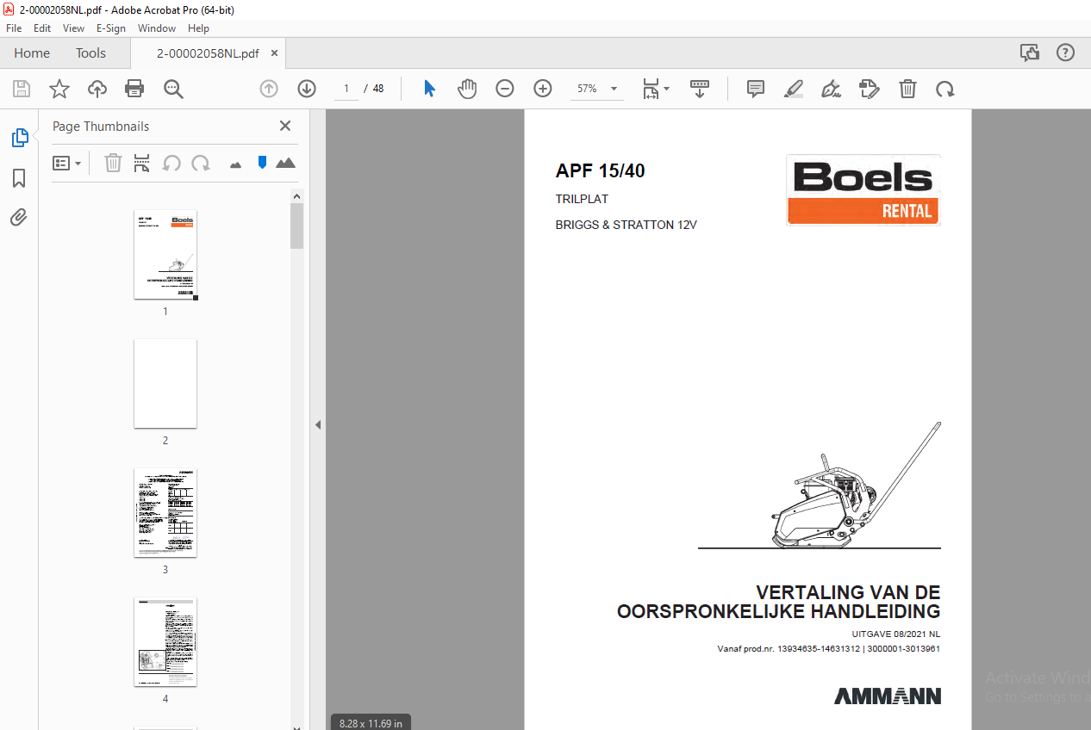The height and width of the screenshot is (730, 1091).
Task: Rotate thumbnails counterclockwise
Action: [172, 163]
